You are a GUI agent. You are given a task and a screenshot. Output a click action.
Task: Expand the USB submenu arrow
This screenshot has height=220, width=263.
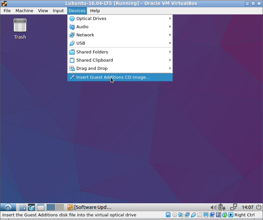[170, 43]
